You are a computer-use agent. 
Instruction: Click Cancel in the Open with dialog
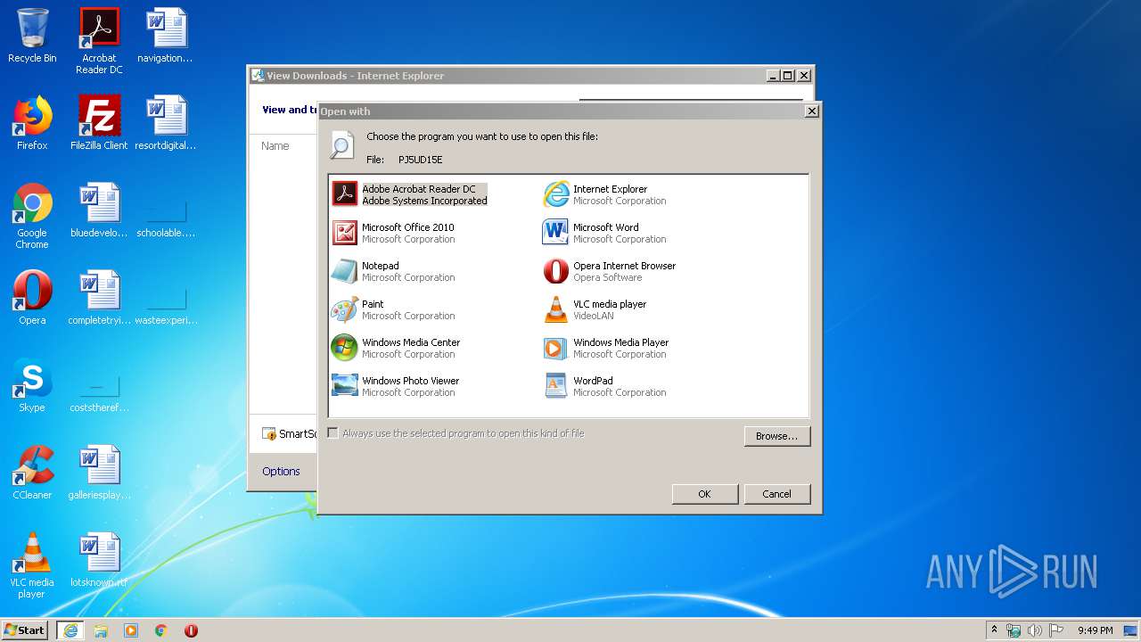coord(776,494)
